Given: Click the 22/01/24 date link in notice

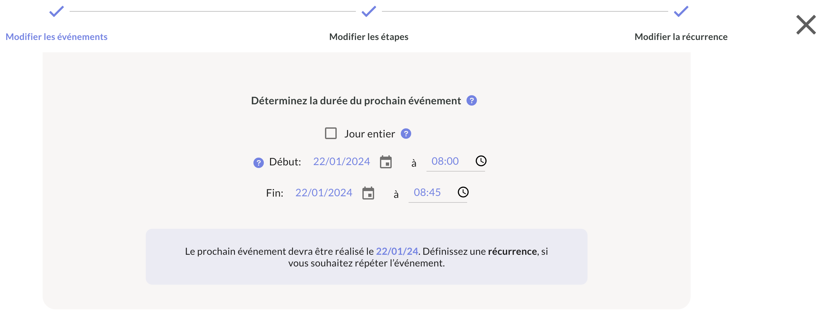Looking at the screenshot, I should click(397, 251).
